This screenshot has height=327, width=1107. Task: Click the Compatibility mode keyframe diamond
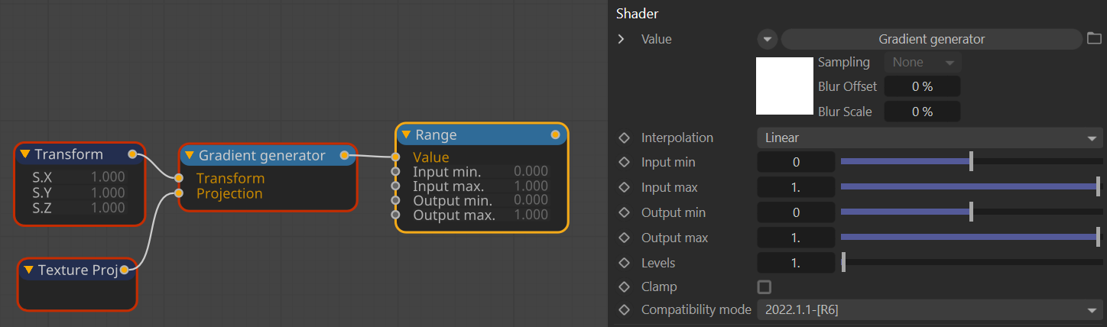pyautogui.click(x=624, y=310)
